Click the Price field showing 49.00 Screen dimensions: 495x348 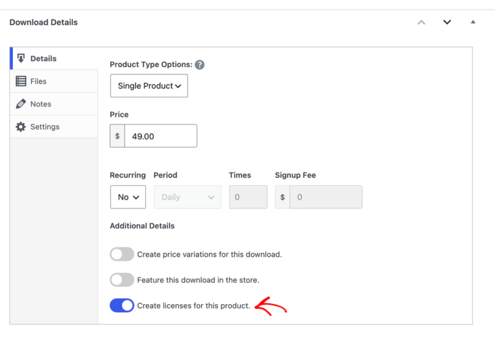click(x=161, y=136)
